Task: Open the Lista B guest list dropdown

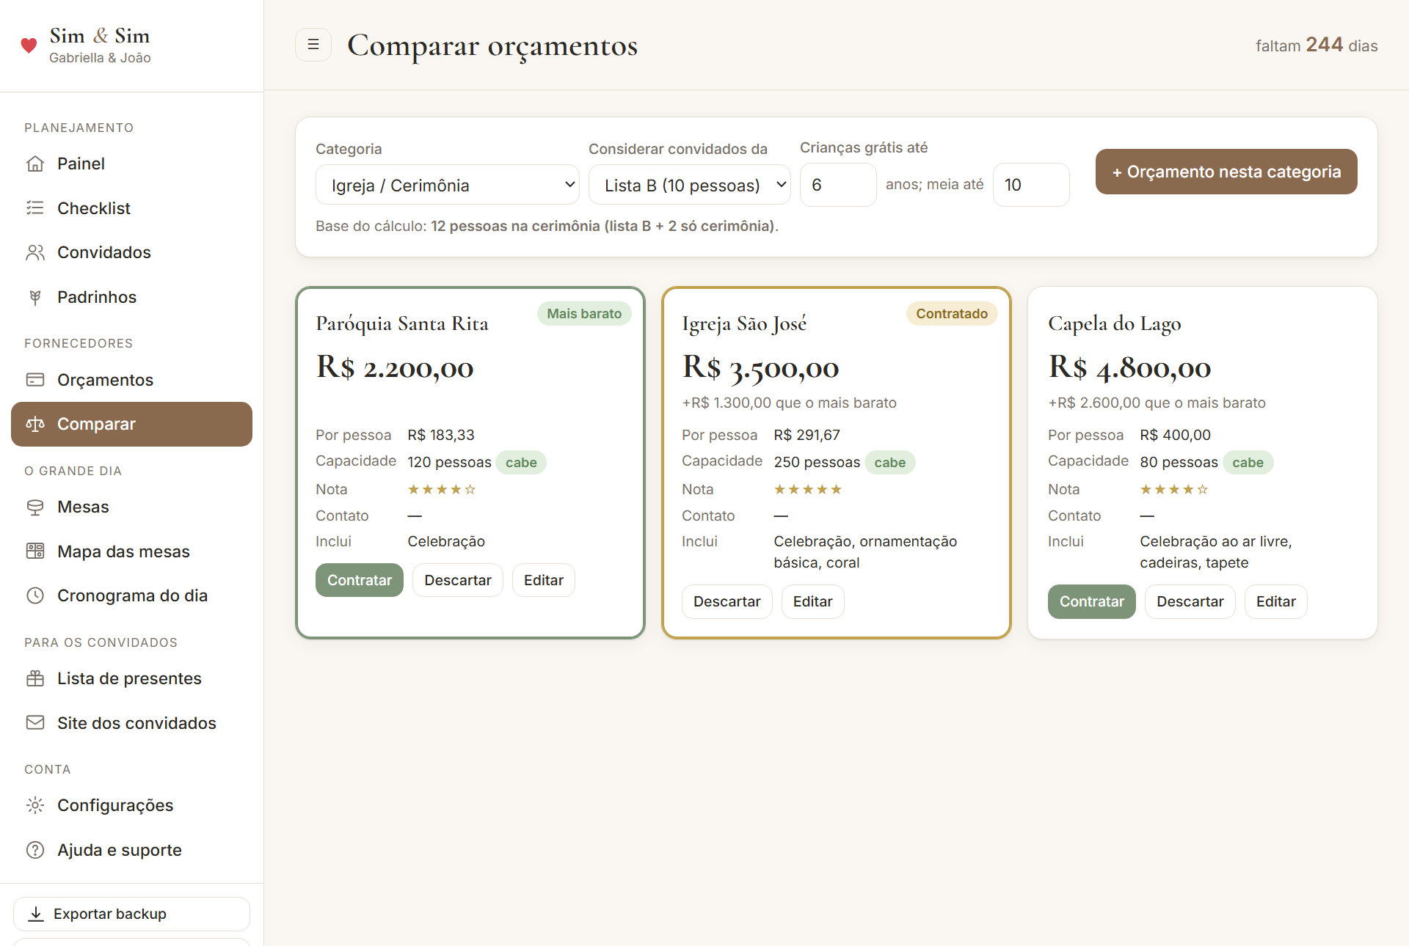Action: pyautogui.click(x=690, y=185)
